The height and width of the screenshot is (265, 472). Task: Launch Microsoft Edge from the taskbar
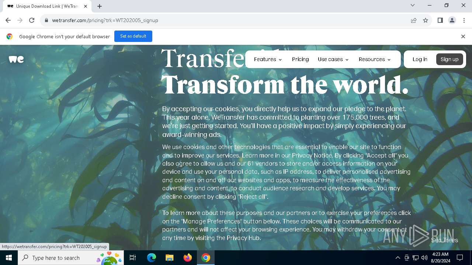click(151, 258)
